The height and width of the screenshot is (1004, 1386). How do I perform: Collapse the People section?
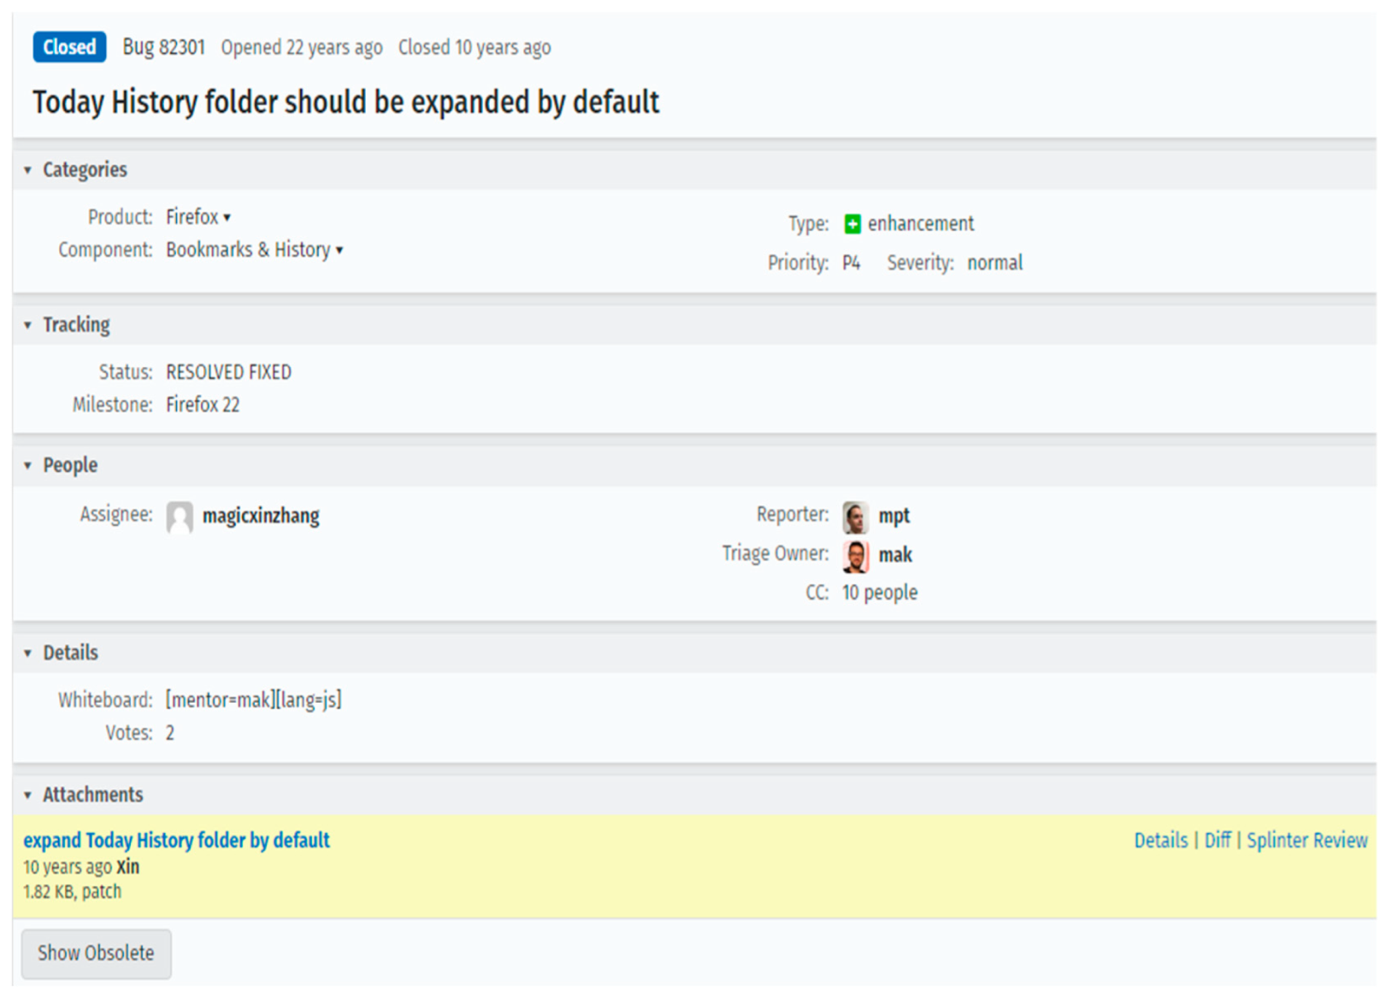click(x=28, y=465)
